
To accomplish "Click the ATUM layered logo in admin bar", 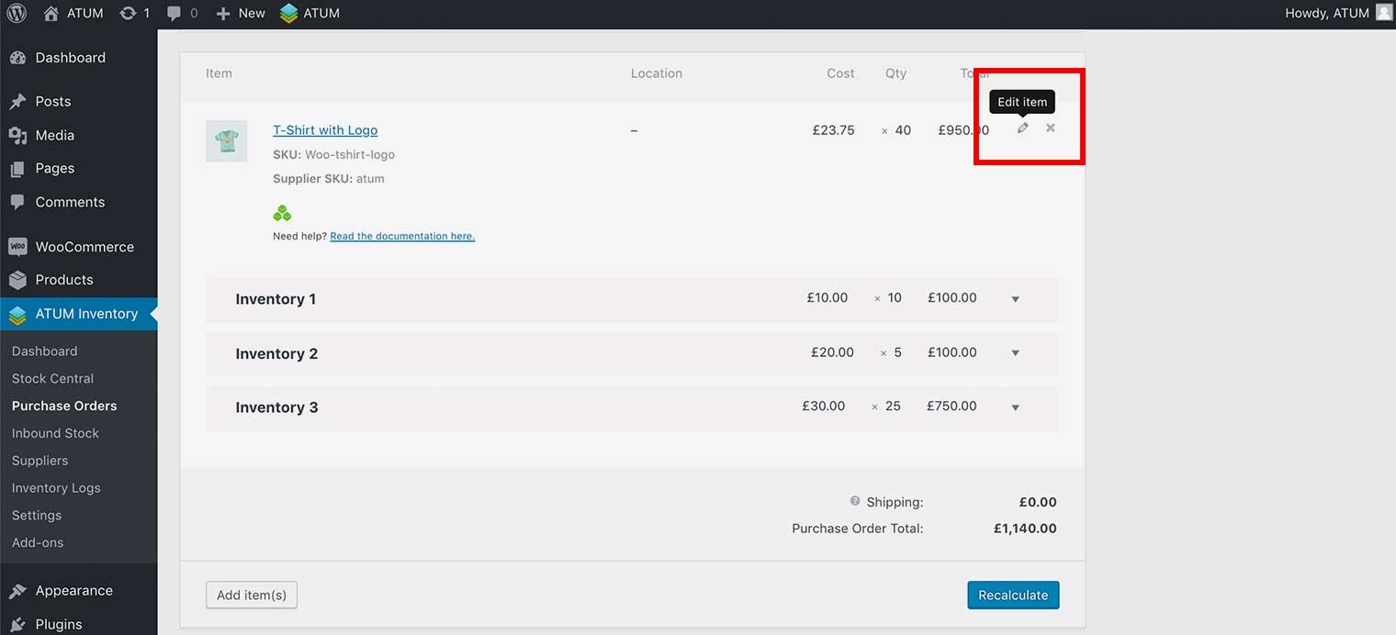I will (289, 13).
